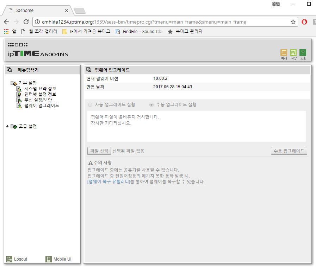Click the Logout icon at bottom left

point(9,259)
